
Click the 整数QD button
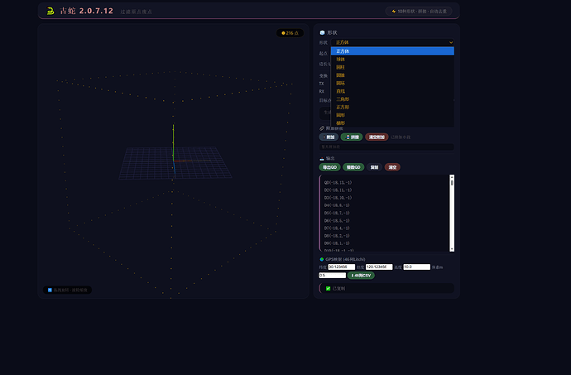pos(353,167)
